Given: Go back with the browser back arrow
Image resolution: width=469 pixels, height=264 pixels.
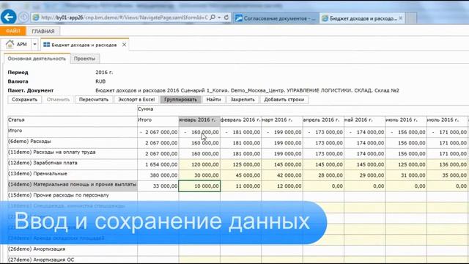Looking at the screenshot, I should (8, 17).
